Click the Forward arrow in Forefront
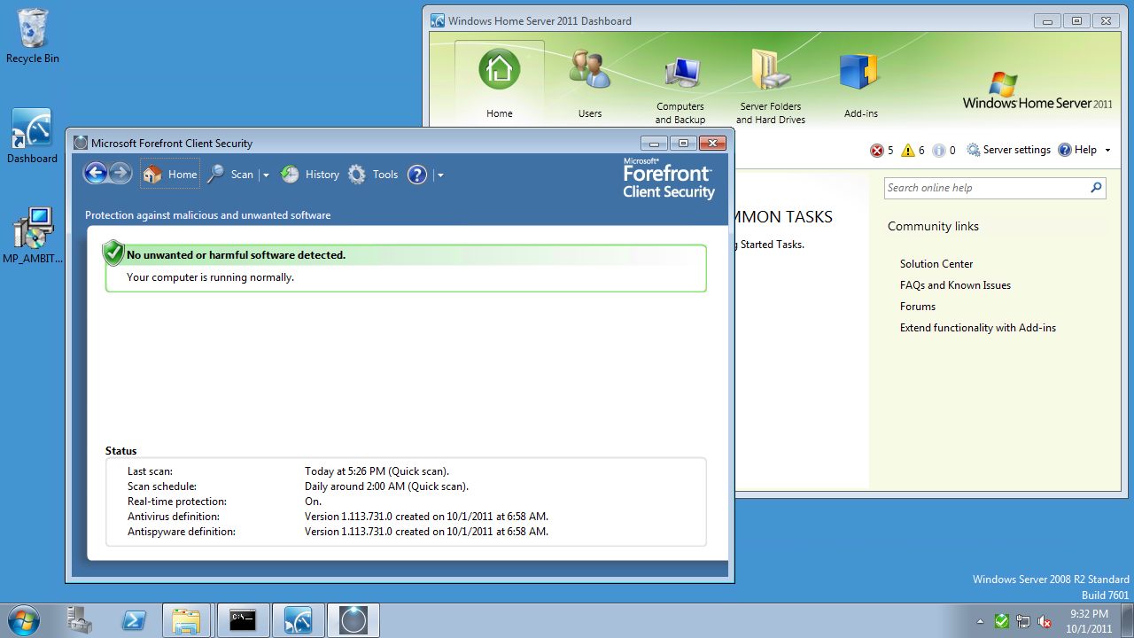The height and width of the screenshot is (638, 1134). click(120, 174)
